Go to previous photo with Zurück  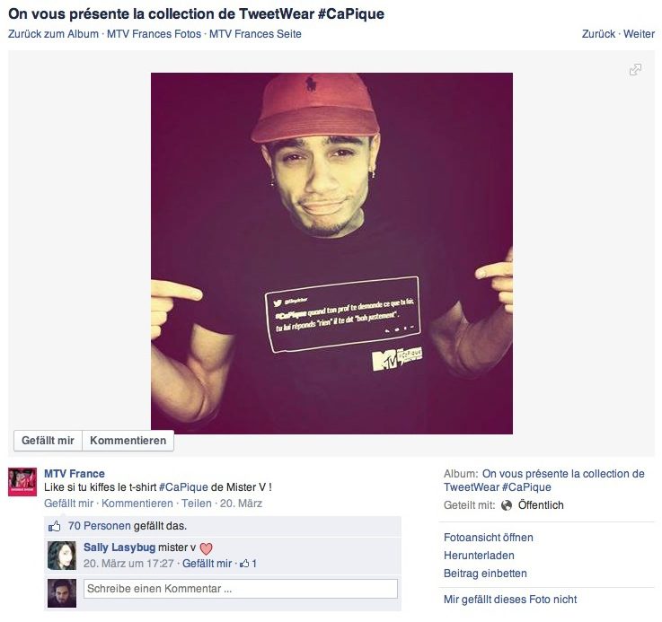point(598,34)
